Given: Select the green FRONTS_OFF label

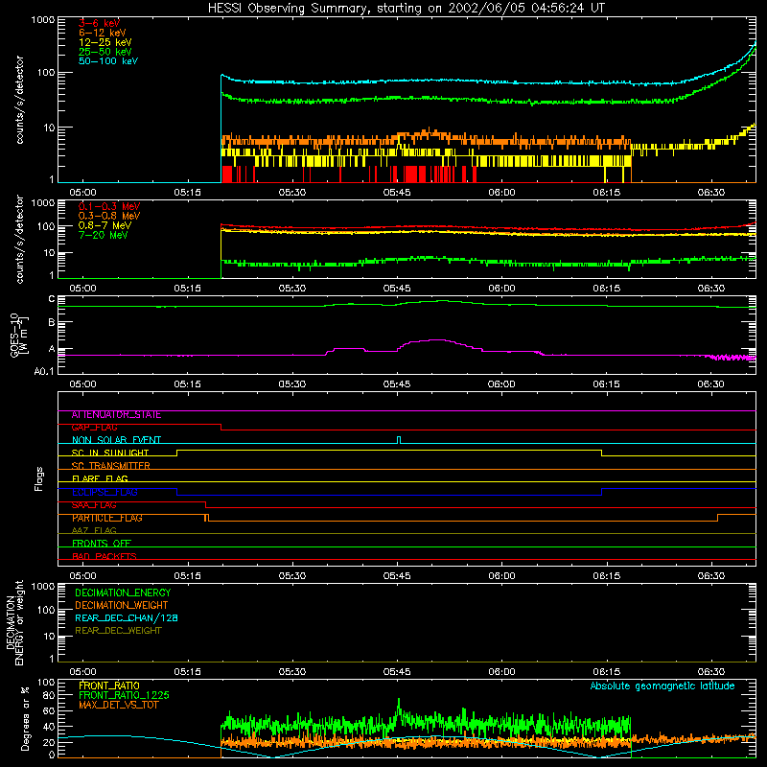Looking at the screenshot, I should 102,544.
